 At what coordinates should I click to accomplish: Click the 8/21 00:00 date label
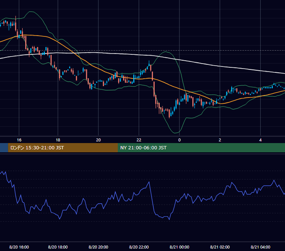click(x=179, y=247)
